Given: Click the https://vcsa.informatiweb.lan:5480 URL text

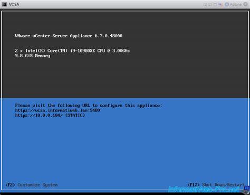Looking at the screenshot, I should click(57, 110).
